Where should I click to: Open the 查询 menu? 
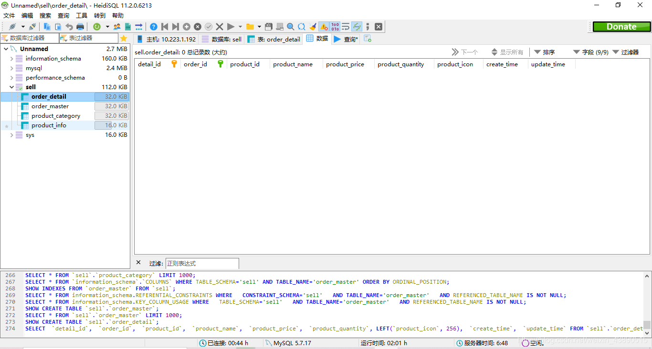(x=63, y=16)
